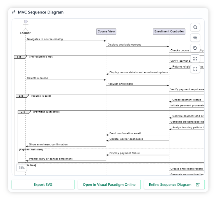Select the Send confirmation email message
This screenshot has width=216, height=199.
tap(125, 133)
